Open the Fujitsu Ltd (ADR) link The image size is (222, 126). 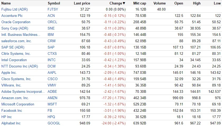click(15, 9)
